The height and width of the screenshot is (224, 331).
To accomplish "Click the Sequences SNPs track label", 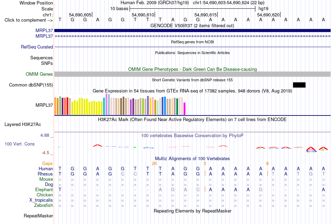I will tap(41, 60).
